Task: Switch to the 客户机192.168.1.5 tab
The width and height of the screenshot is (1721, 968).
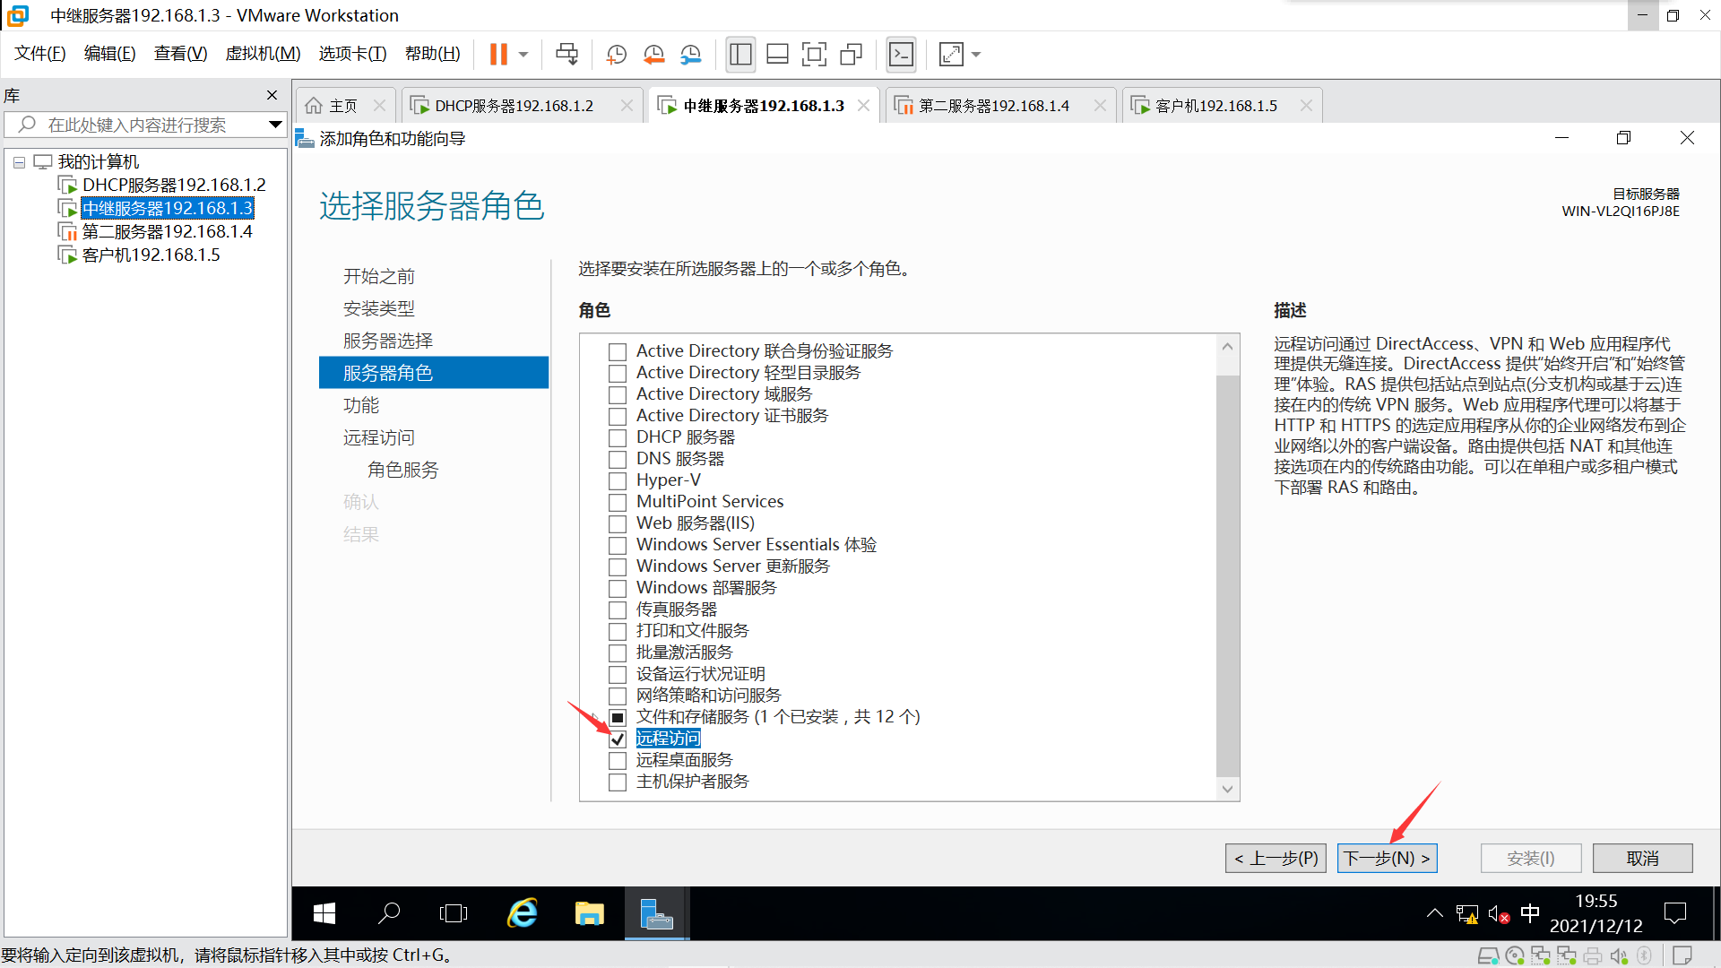Action: pos(1215,106)
